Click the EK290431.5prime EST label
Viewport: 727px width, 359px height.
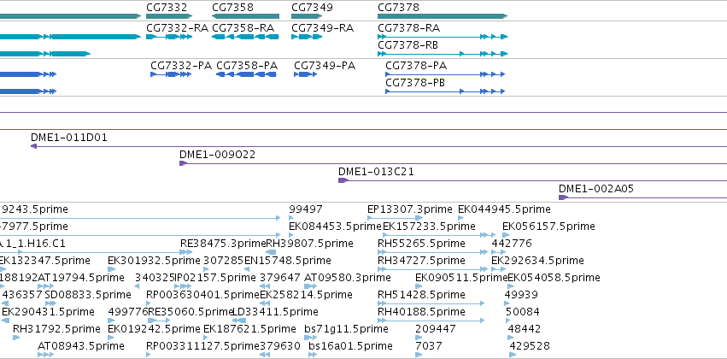click(48, 312)
